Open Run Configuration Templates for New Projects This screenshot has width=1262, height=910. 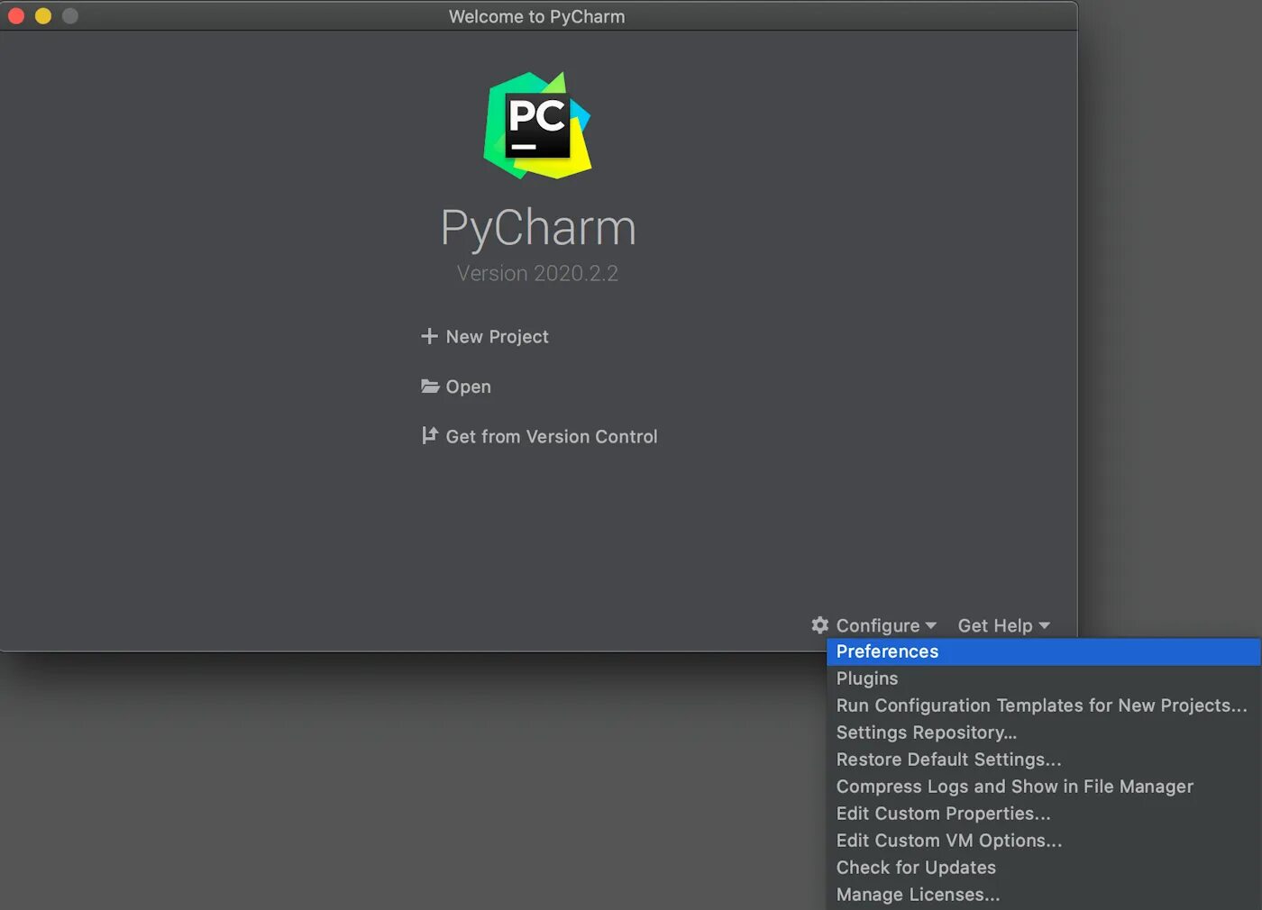pos(1043,705)
